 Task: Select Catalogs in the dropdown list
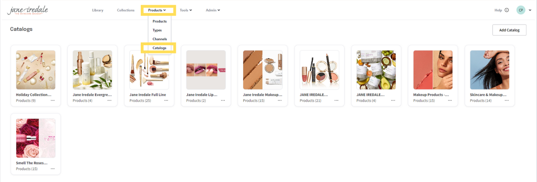pyautogui.click(x=160, y=48)
